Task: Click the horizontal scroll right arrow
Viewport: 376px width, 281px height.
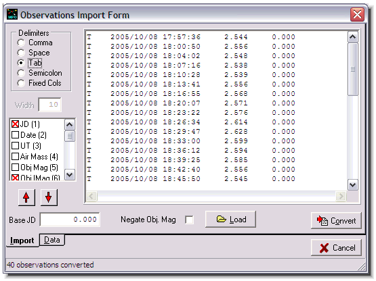Action: point(341,197)
